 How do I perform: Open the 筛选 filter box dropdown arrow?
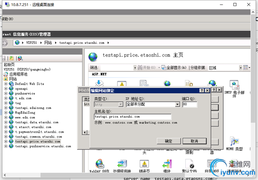135,68
